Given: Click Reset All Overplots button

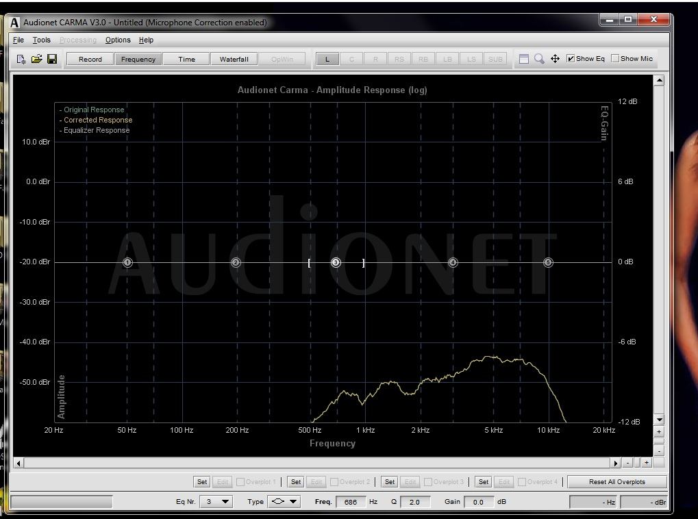Looking at the screenshot, I should [617, 482].
